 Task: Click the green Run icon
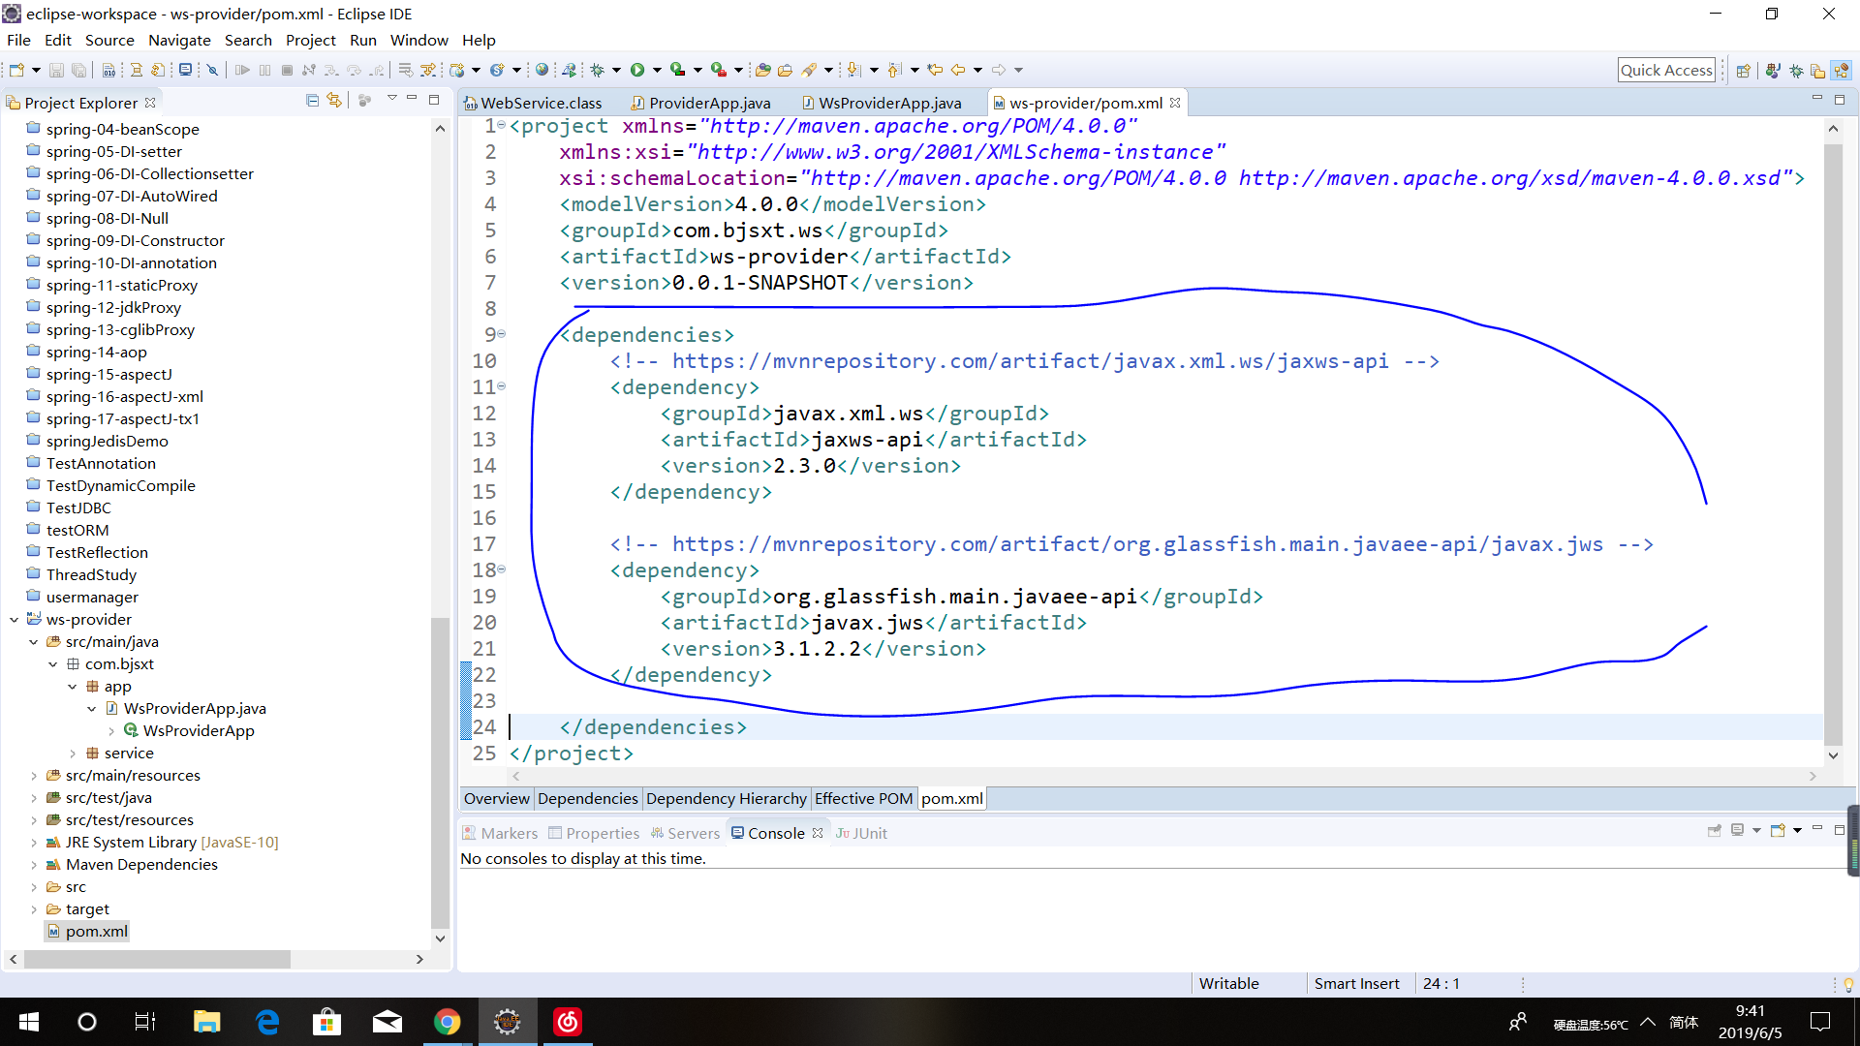(637, 70)
